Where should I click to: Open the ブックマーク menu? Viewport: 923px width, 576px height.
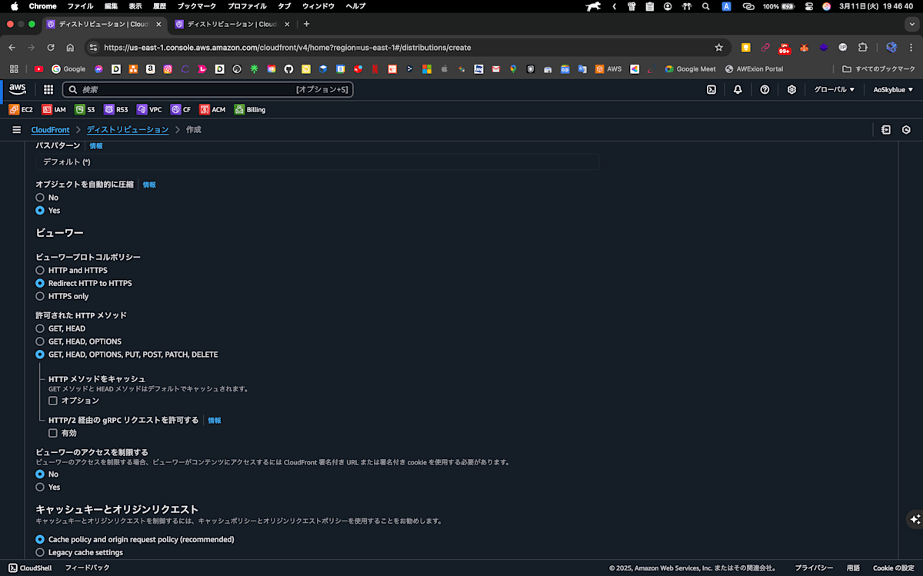point(197,5)
